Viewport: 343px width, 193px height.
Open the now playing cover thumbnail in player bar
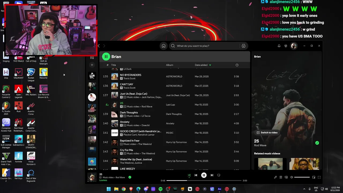92,177
